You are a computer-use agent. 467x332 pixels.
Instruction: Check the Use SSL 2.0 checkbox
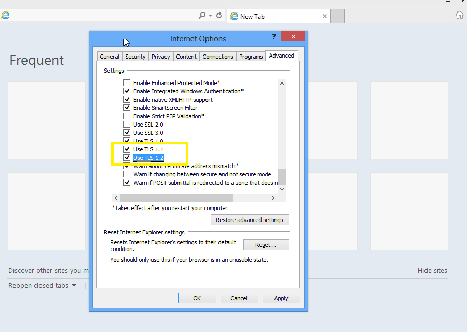click(x=127, y=125)
